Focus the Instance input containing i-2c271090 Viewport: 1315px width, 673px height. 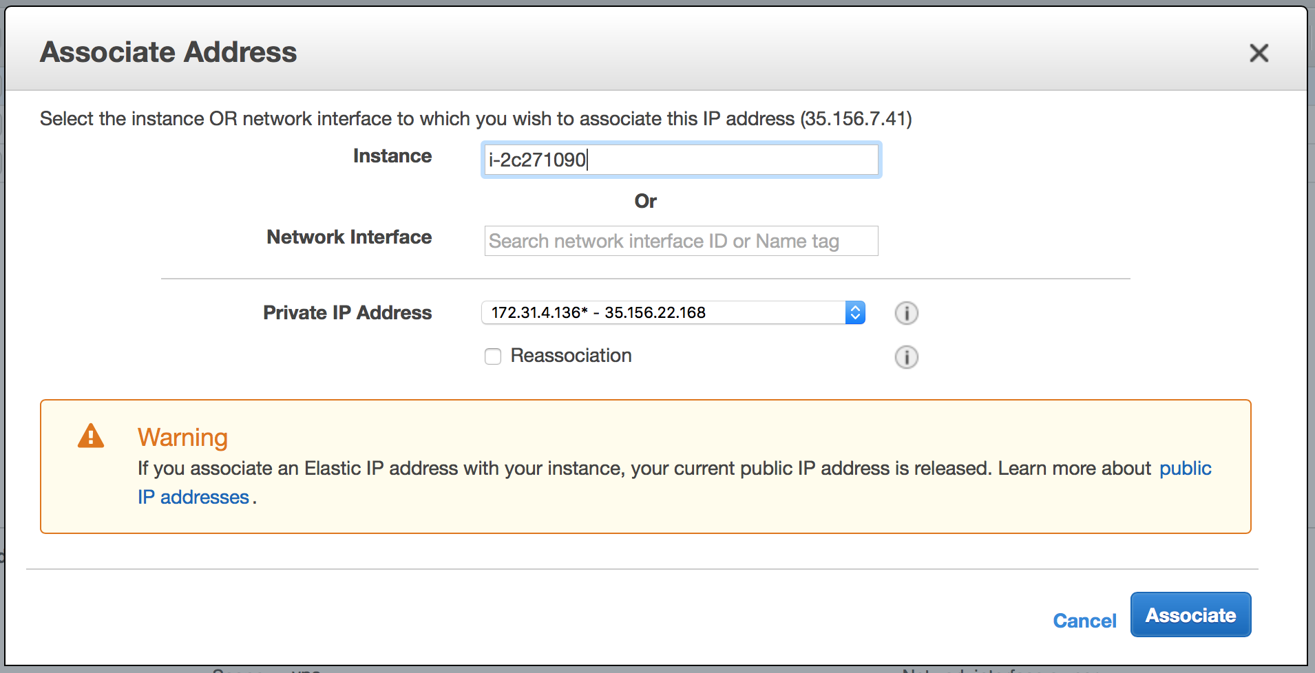[681, 160]
